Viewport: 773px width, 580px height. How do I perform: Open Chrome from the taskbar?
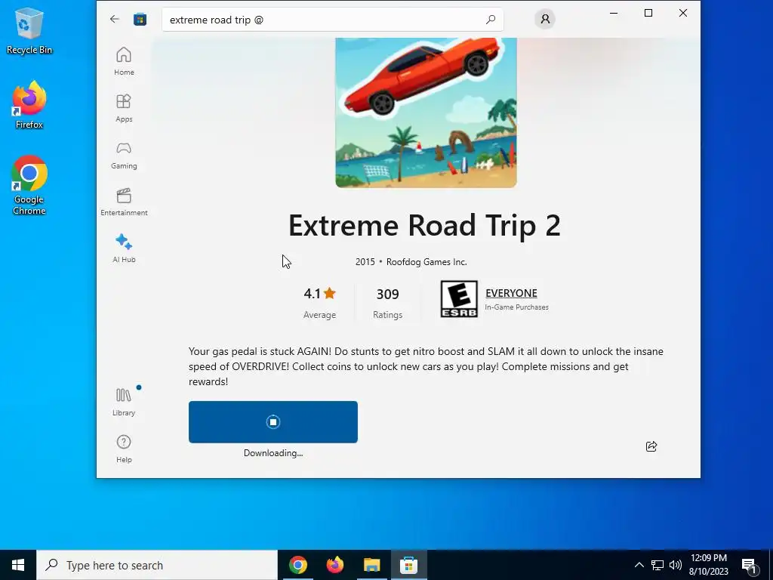point(297,565)
